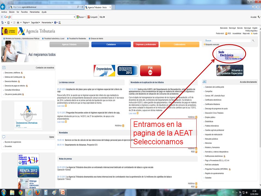Image resolution: width=261 pixels, height=196 pixels.
Task: Click the Emprendedores banner
Action: pyautogui.click(x=104, y=71)
